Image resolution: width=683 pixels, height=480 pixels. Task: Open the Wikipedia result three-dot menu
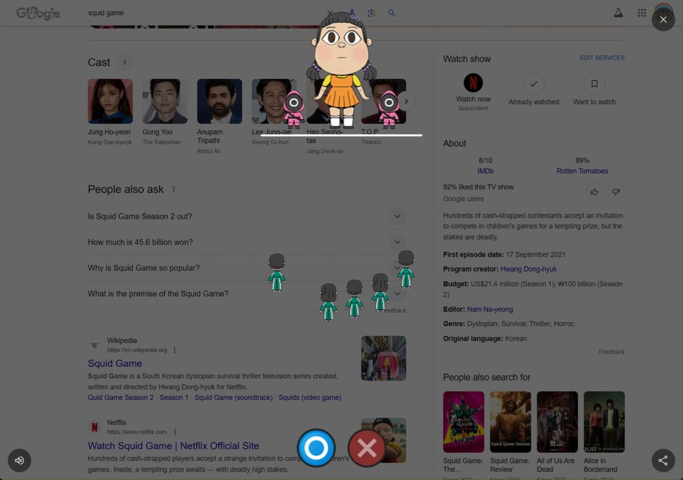click(174, 350)
